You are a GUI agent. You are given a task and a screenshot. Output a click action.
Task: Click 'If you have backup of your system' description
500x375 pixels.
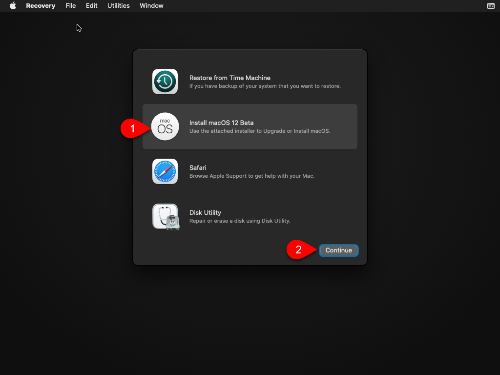pos(265,86)
